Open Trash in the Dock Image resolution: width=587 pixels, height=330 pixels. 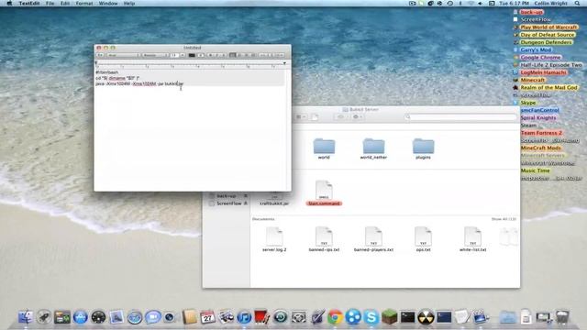[562, 317]
